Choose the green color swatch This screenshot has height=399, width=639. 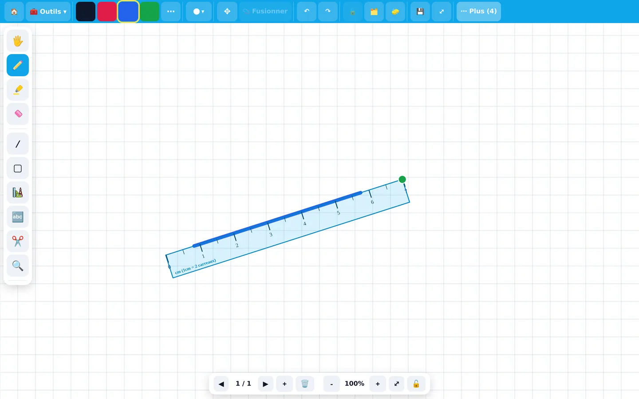point(150,12)
